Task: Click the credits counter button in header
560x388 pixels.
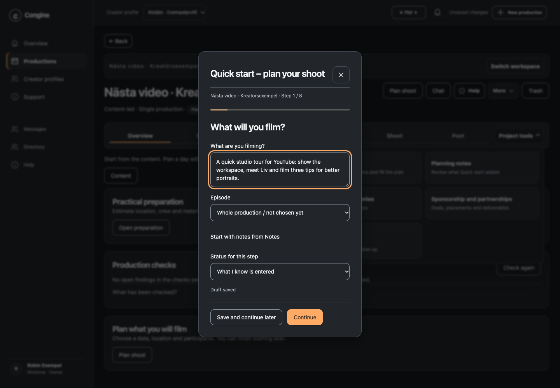Action: click(x=408, y=12)
